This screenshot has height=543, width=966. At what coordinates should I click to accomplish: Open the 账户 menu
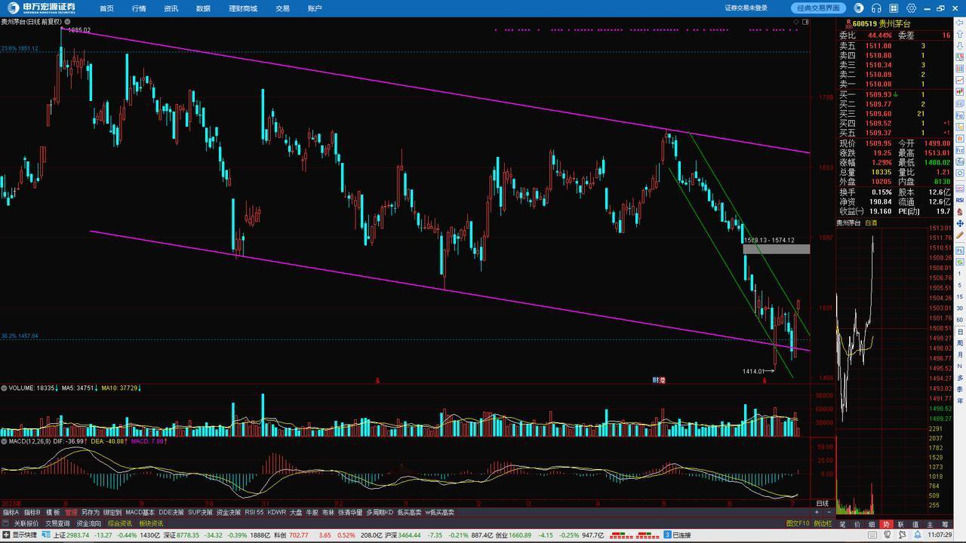point(315,8)
